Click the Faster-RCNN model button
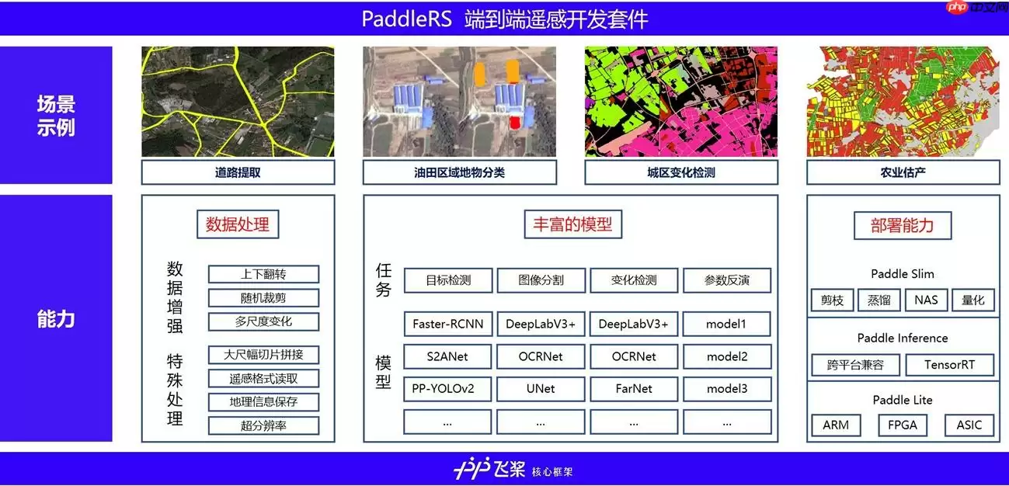The image size is (1009, 486). [447, 324]
